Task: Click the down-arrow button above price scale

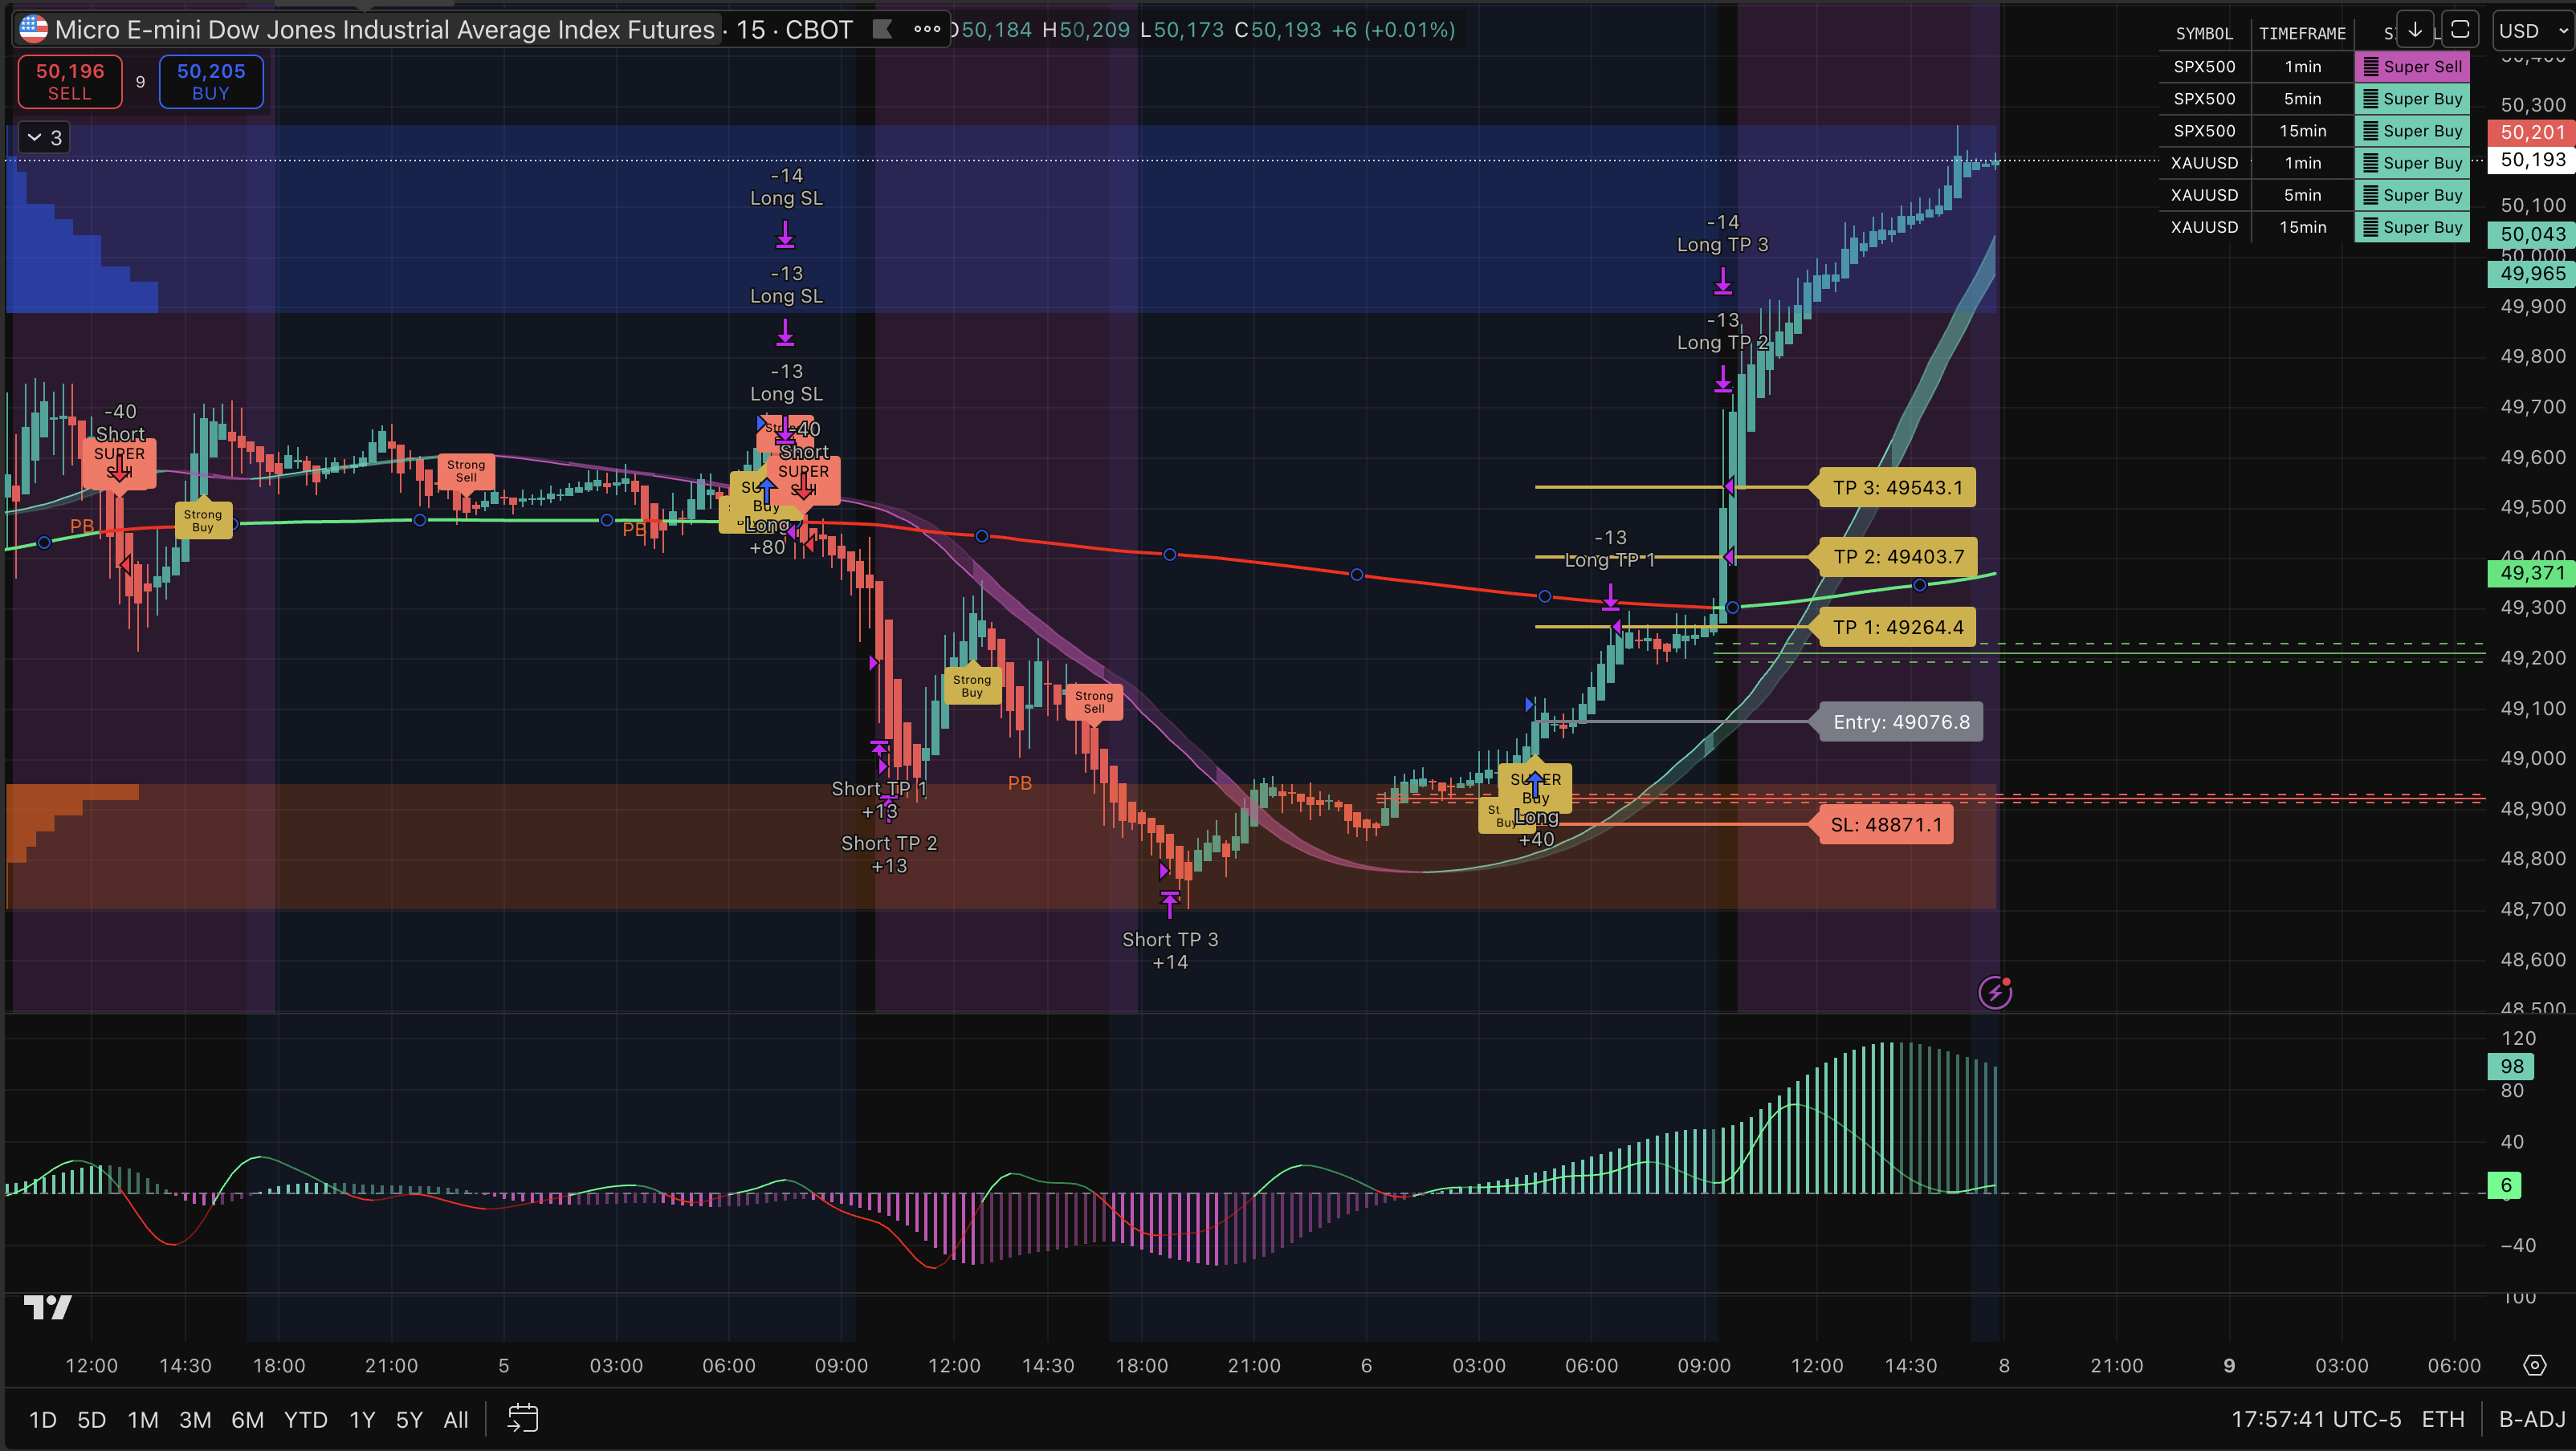Action: click(2415, 30)
